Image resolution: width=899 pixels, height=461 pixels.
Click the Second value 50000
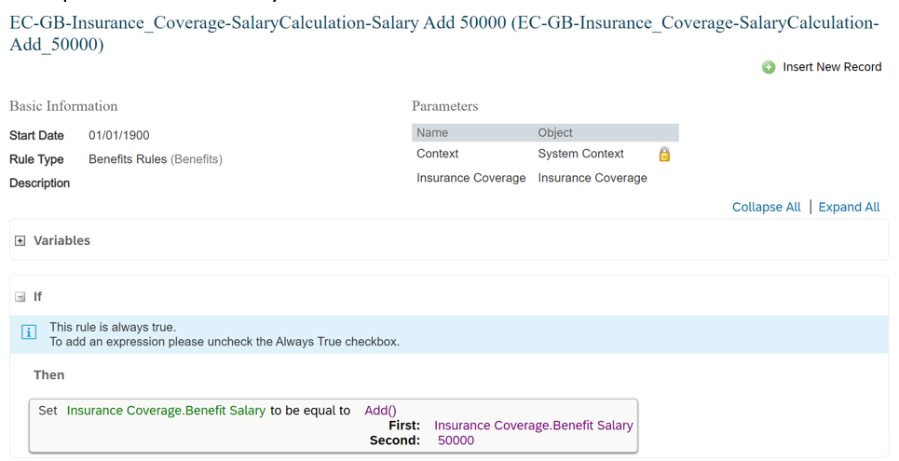pos(456,441)
